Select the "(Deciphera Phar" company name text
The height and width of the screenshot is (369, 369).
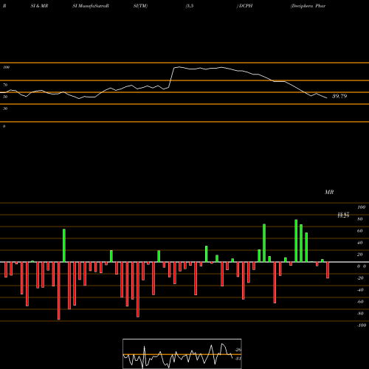pyautogui.click(x=308, y=6)
